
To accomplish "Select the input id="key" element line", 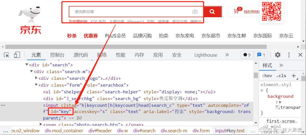I will pyautogui.click(x=126, y=112).
